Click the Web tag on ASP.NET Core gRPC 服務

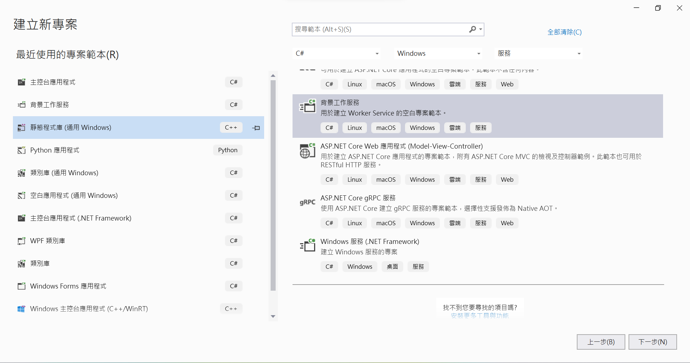pos(507,223)
